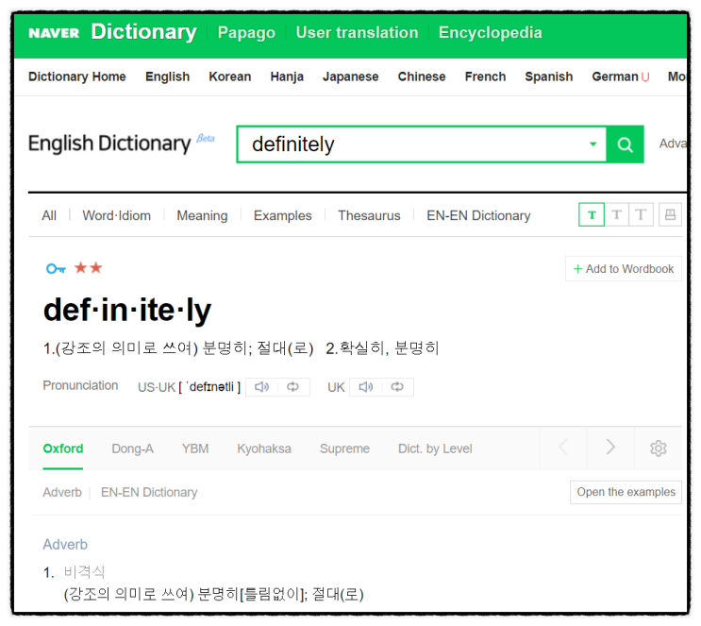This screenshot has height=626, width=701.
Task: Switch to the Supreme dictionary tab
Action: click(344, 448)
